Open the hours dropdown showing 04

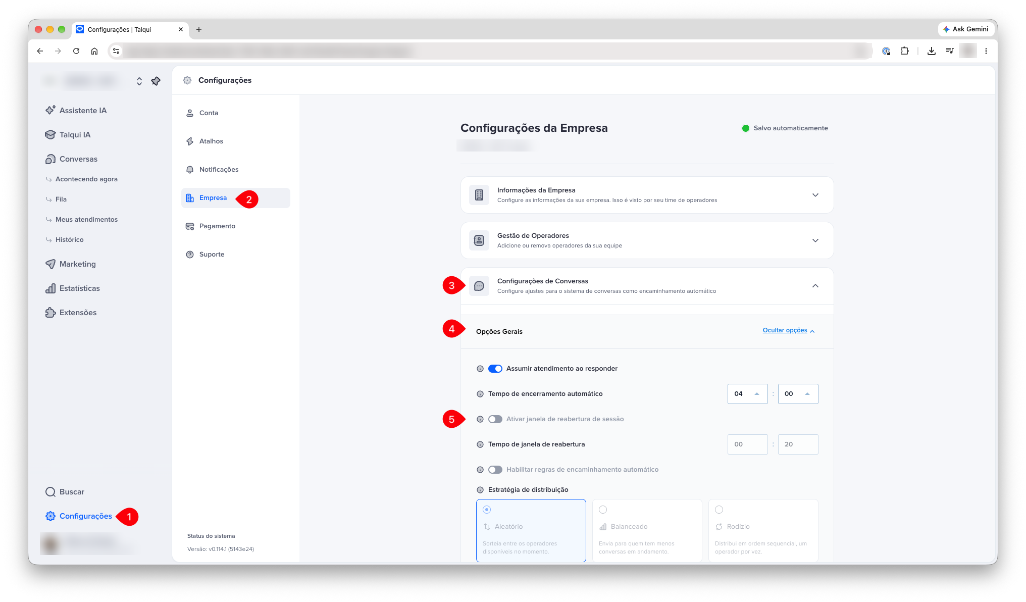point(747,394)
